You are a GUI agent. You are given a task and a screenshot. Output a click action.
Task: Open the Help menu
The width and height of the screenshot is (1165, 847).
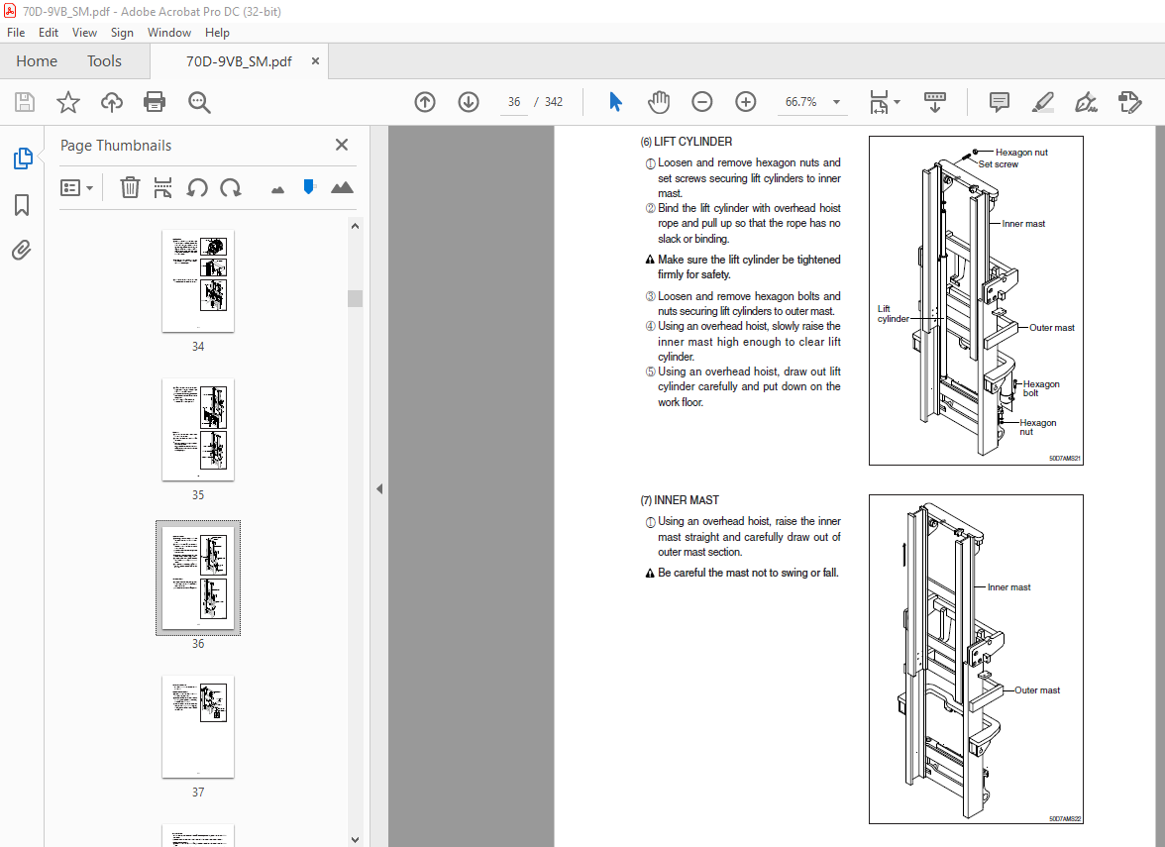point(217,33)
